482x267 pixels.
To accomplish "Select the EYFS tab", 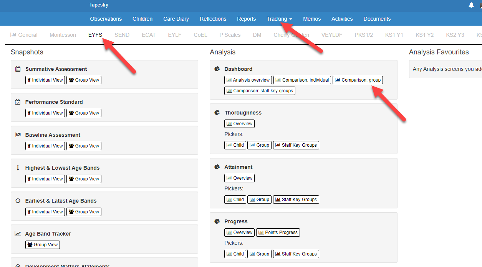I will tap(95, 35).
